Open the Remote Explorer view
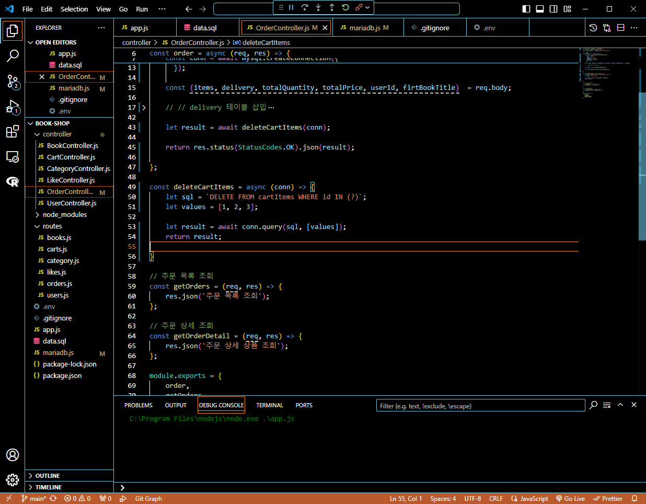Image resolution: width=646 pixels, height=504 pixels. [13, 157]
